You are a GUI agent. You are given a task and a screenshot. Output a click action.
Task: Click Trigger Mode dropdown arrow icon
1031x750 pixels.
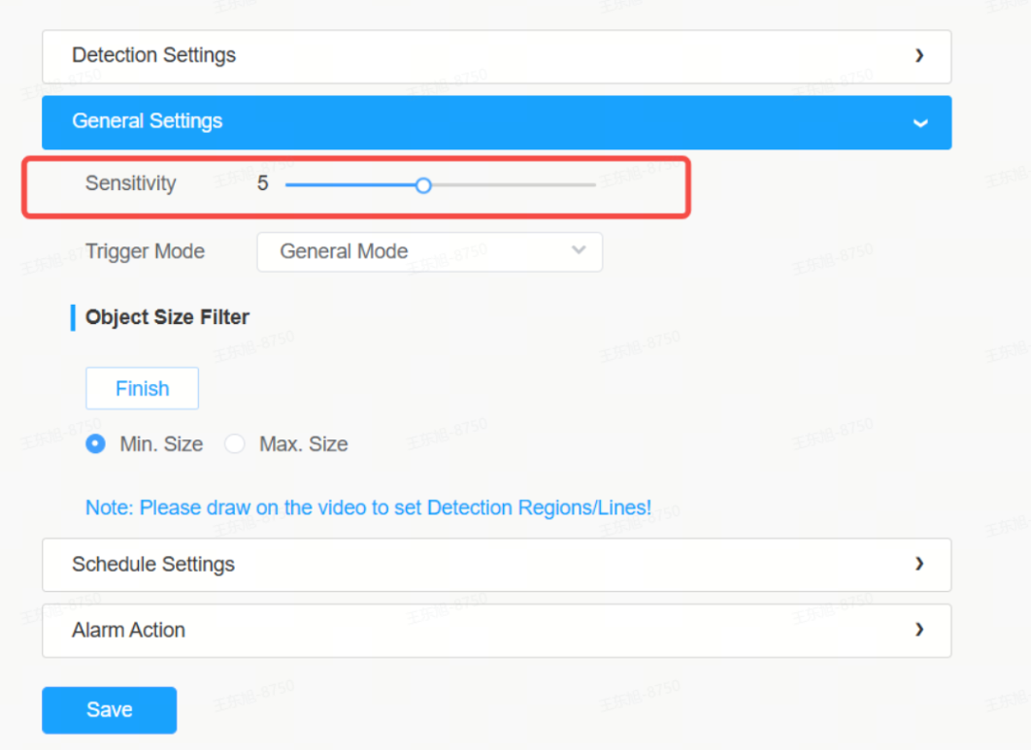click(x=578, y=250)
